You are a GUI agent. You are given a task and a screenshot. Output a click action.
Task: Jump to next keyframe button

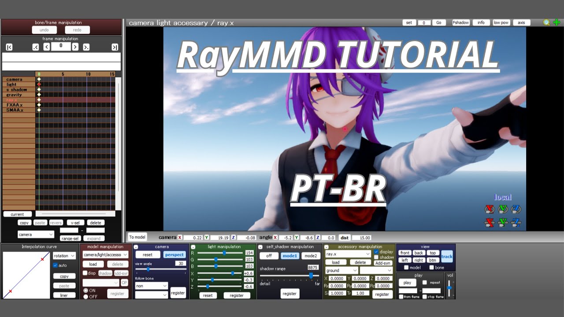point(86,47)
